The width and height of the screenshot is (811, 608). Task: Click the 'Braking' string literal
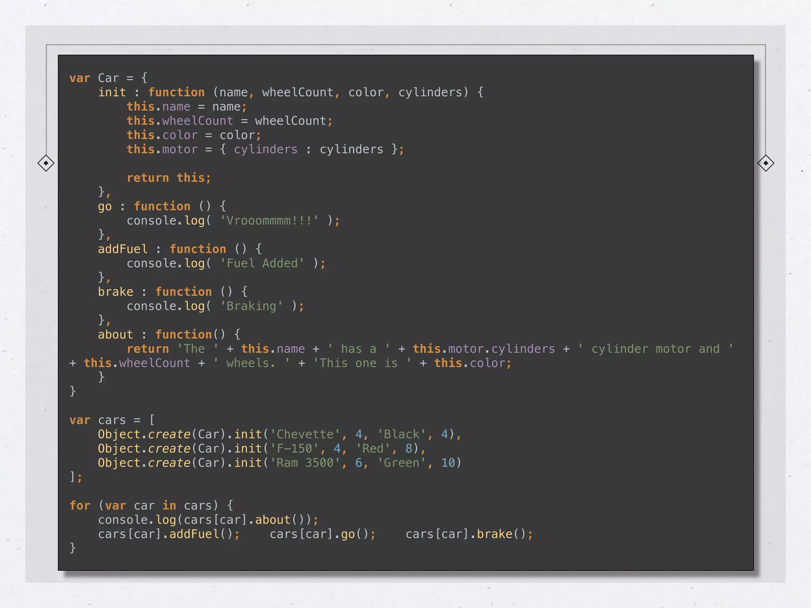(251, 306)
